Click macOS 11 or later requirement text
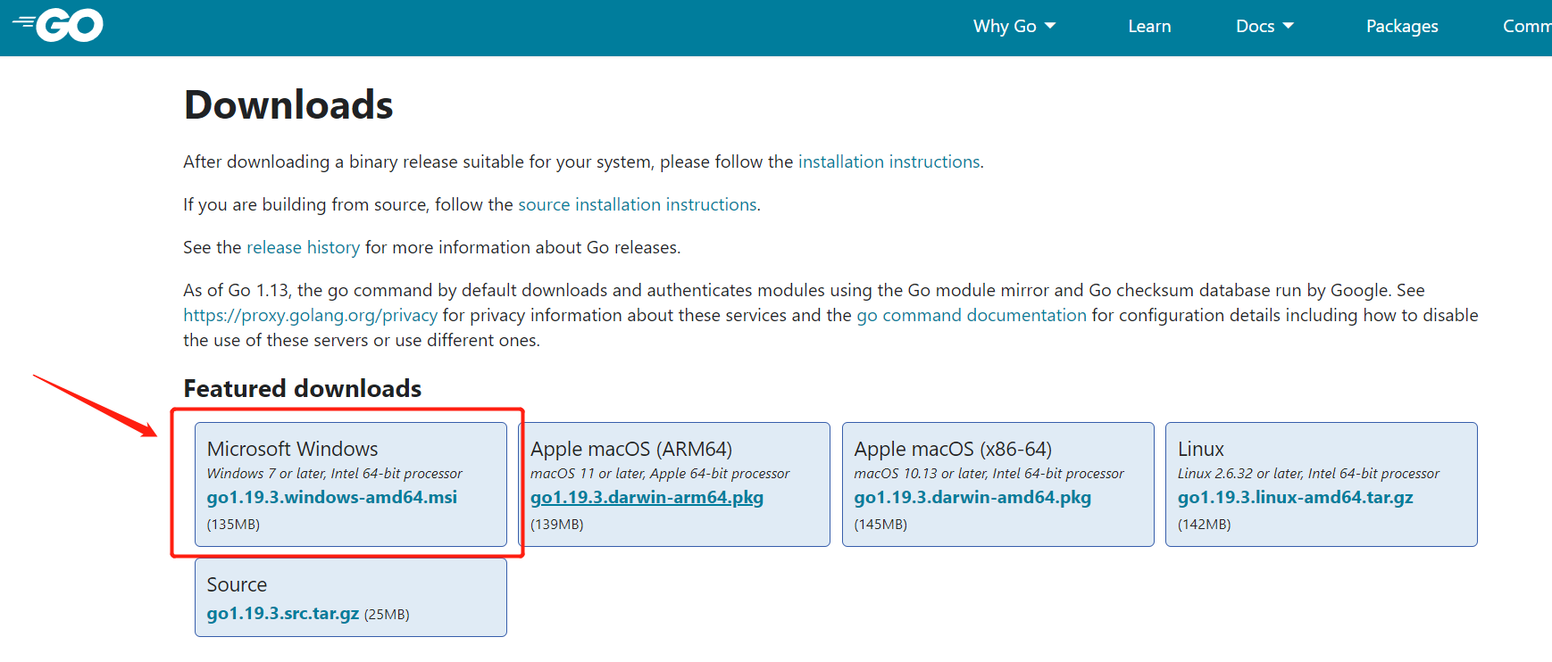Image resolution: width=1552 pixels, height=662 pixels. pos(660,474)
